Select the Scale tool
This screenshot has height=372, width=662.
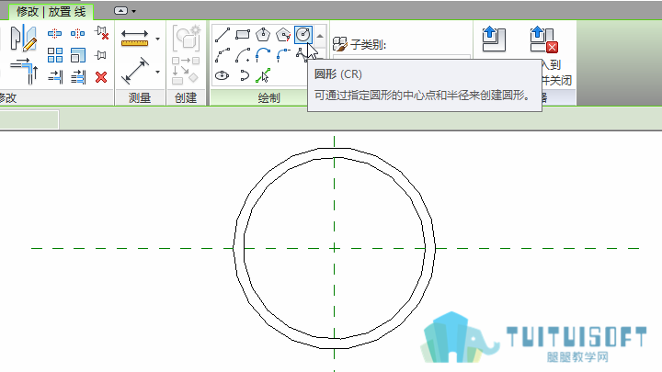tap(78, 55)
